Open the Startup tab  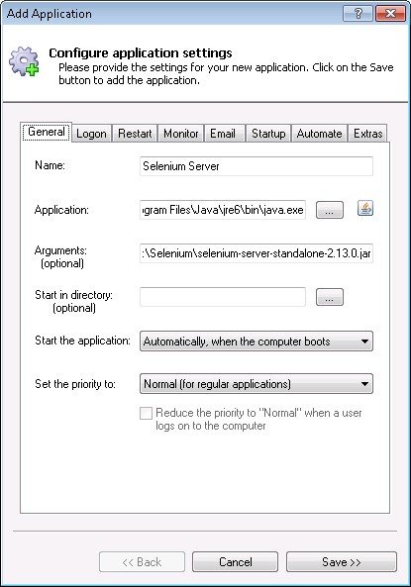tap(268, 134)
